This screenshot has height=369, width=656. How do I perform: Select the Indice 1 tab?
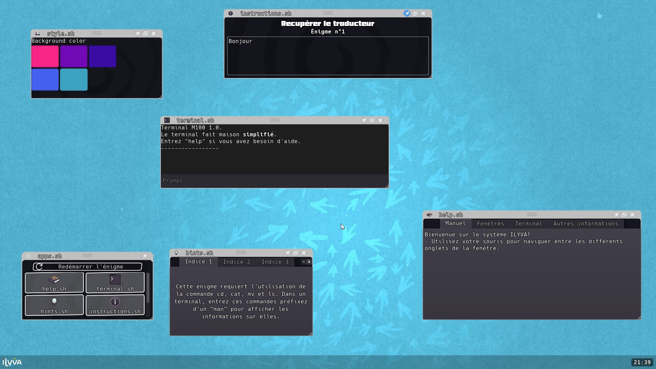[199, 262]
